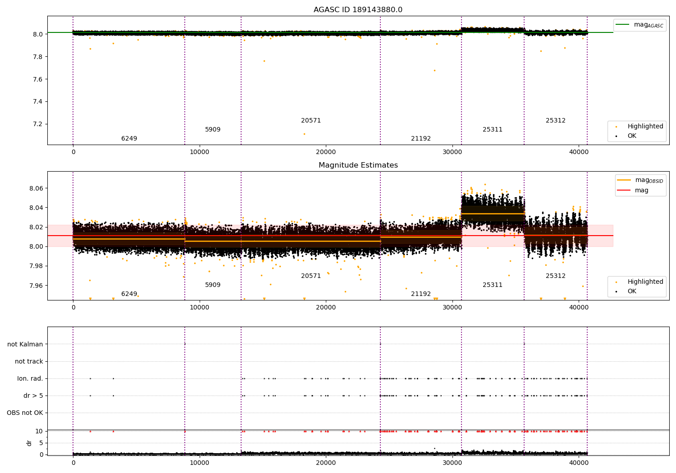This screenshot has width=676, height=473.
Task: Click the 7.8 y-axis tick label
Action: point(38,57)
